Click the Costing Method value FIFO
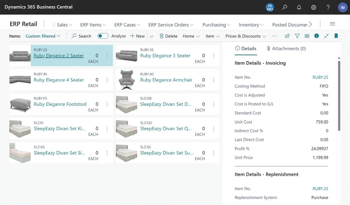Image resolution: width=350 pixels, height=205 pixels. point(324,86)
